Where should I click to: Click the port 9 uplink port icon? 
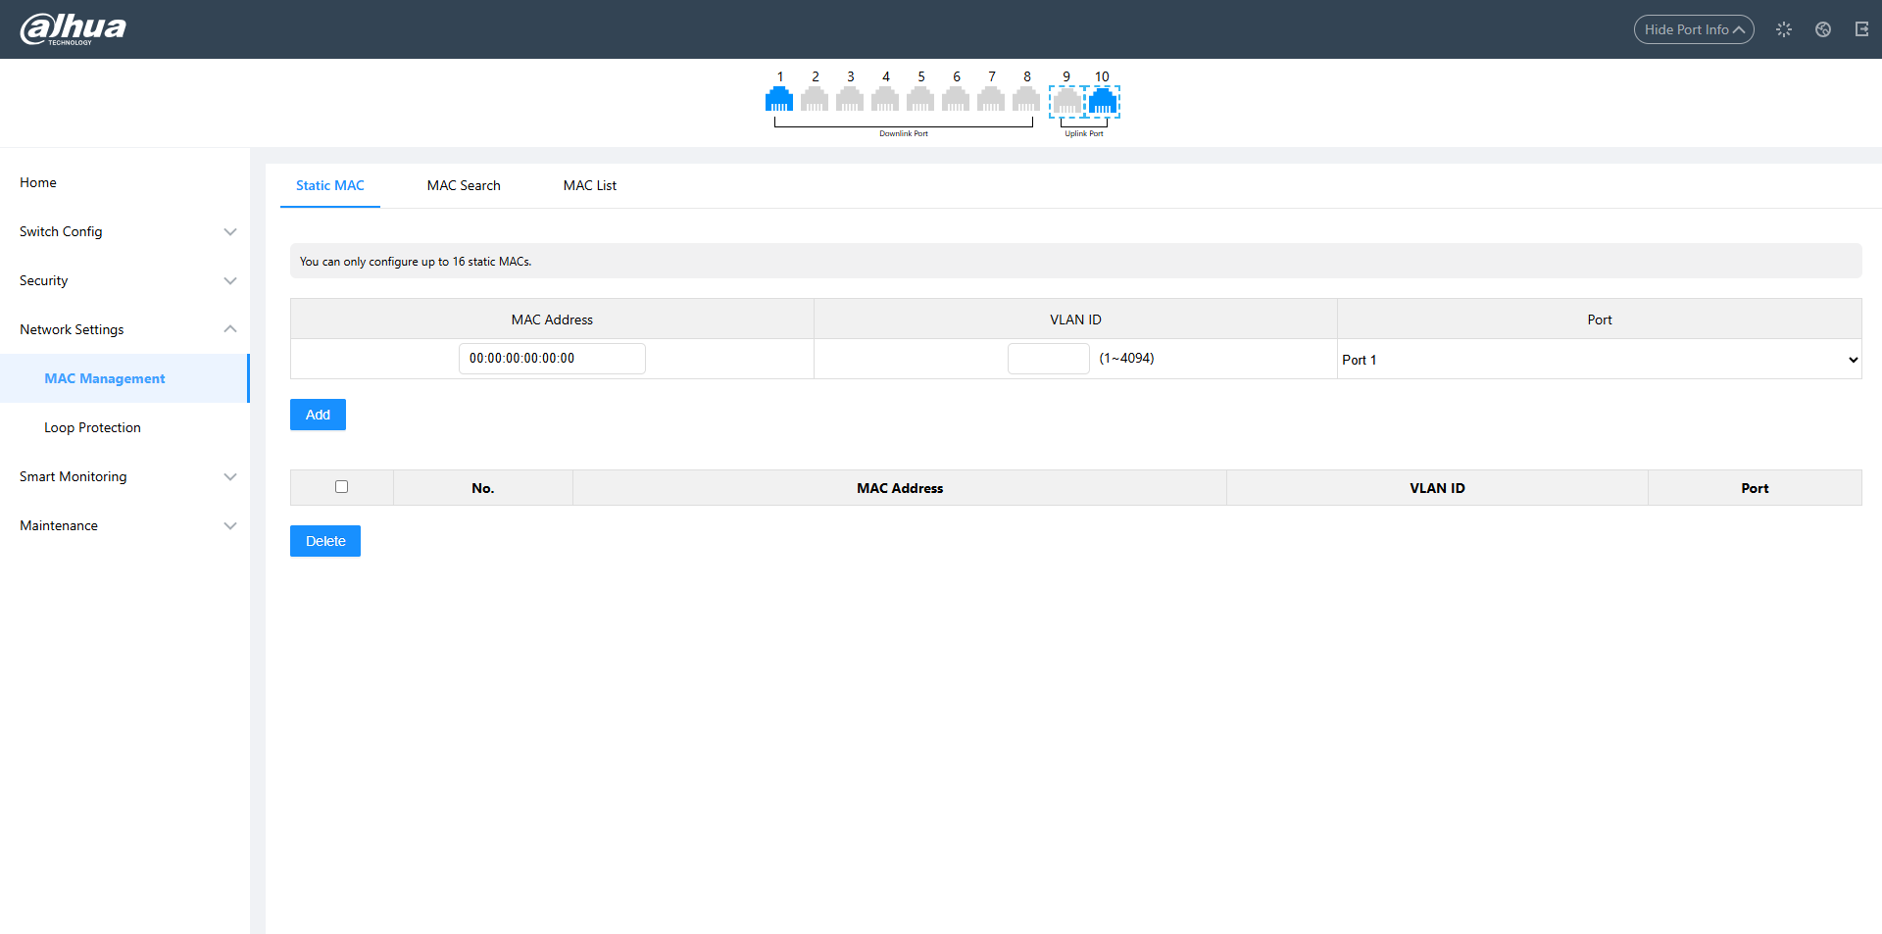pos(1066,100)
